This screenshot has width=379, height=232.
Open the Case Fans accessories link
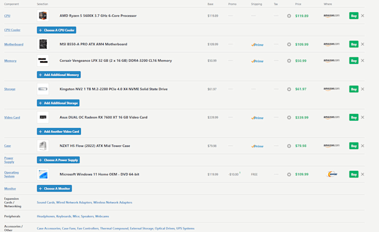click(69, 228)
